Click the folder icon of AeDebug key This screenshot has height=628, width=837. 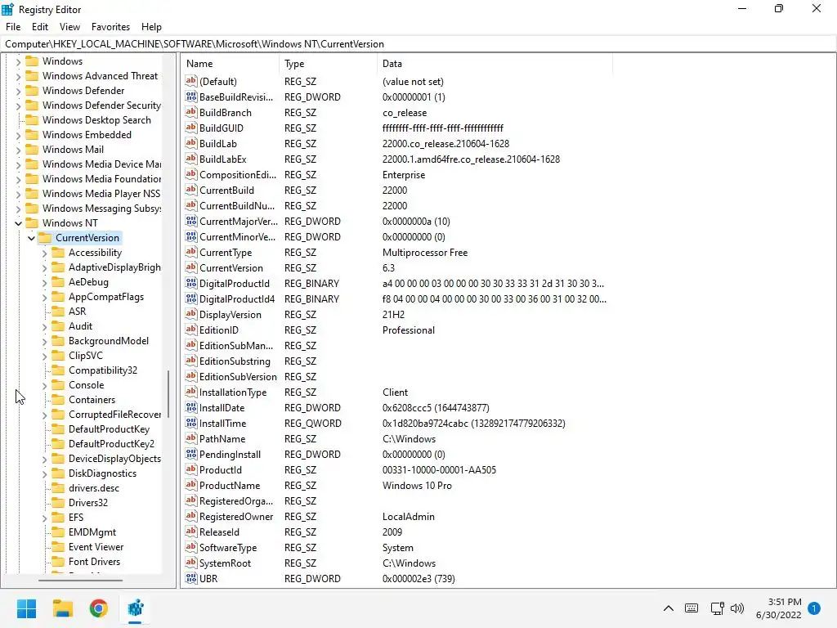point(58,282)
